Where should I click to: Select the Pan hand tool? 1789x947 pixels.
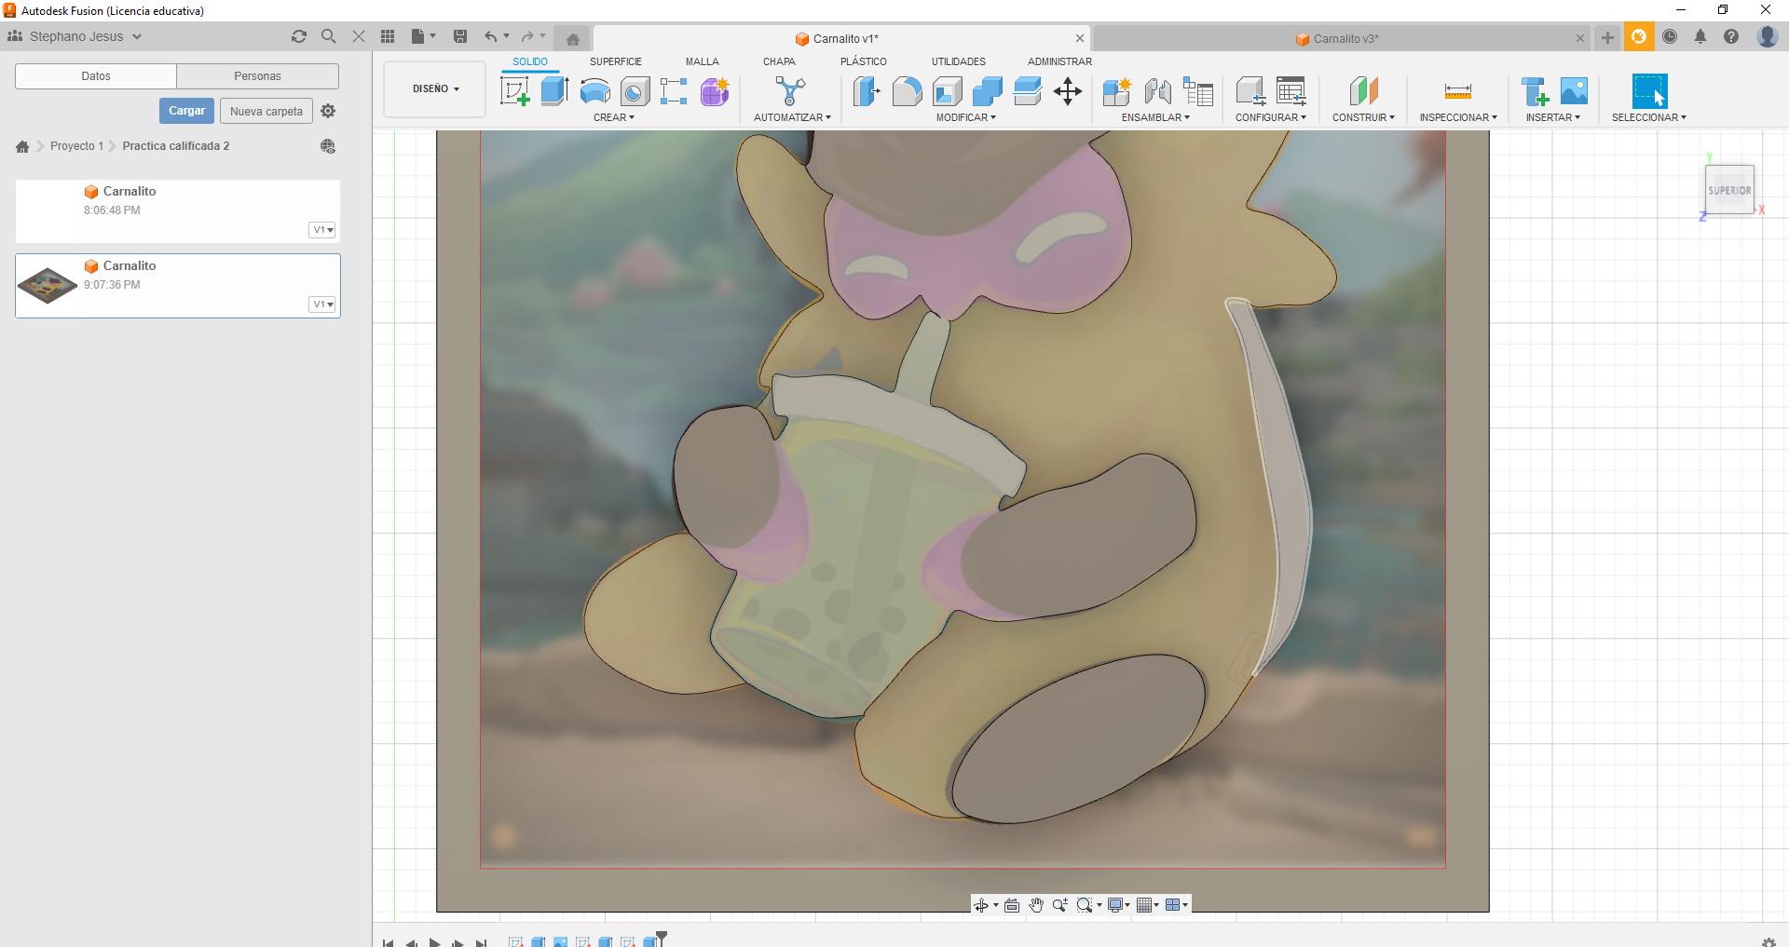(x=1036, y=905)
